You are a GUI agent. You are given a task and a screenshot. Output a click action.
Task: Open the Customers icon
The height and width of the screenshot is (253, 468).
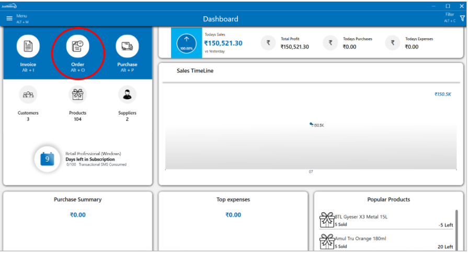[x=28, y=95]
